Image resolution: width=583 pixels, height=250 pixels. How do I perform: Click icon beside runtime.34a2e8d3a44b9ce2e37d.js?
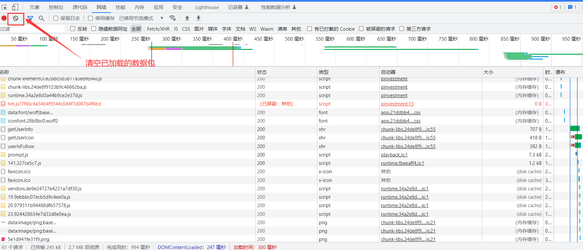click(x=3, y=95)
